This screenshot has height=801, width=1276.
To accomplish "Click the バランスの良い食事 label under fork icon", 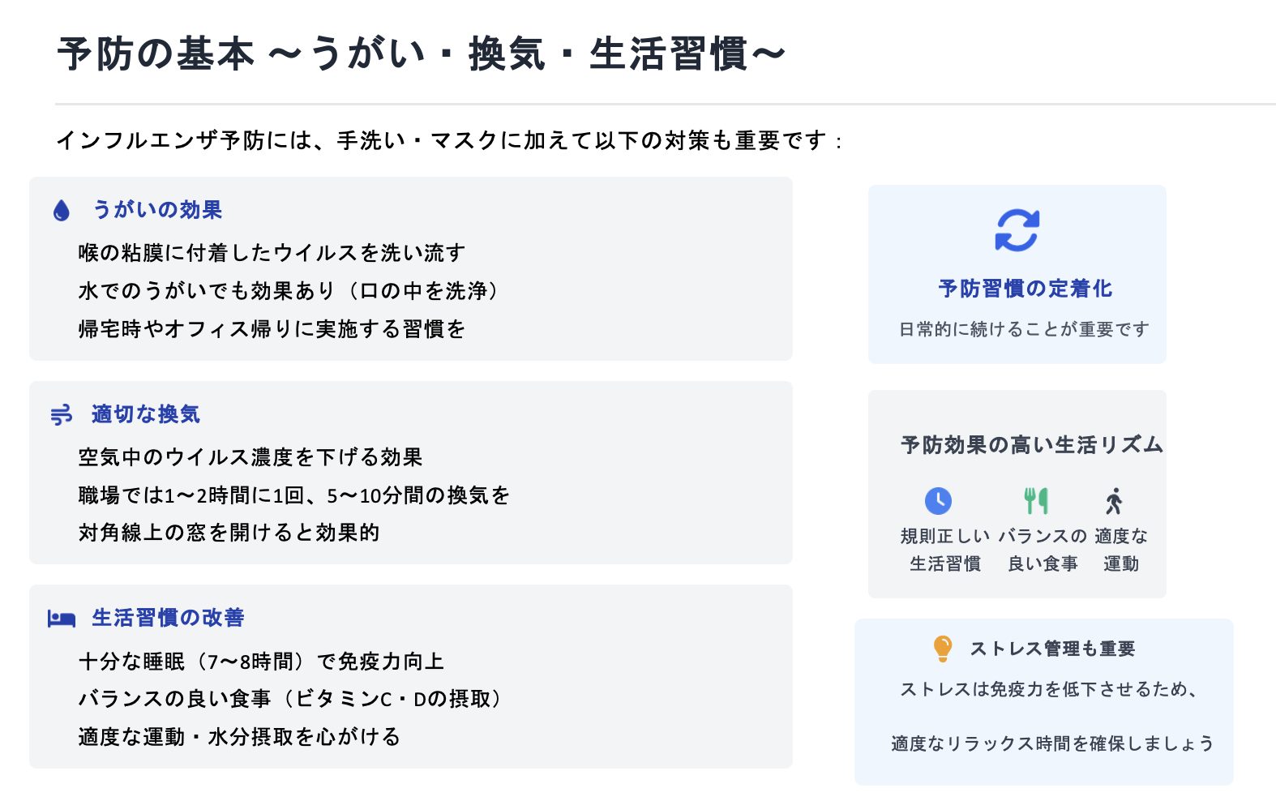I will [1043, 550].
